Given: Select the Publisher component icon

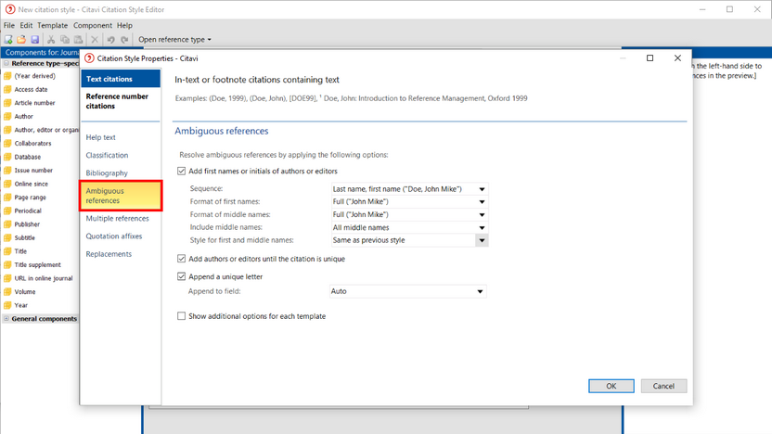Looking at the screenshot, I should coord(7,224).
